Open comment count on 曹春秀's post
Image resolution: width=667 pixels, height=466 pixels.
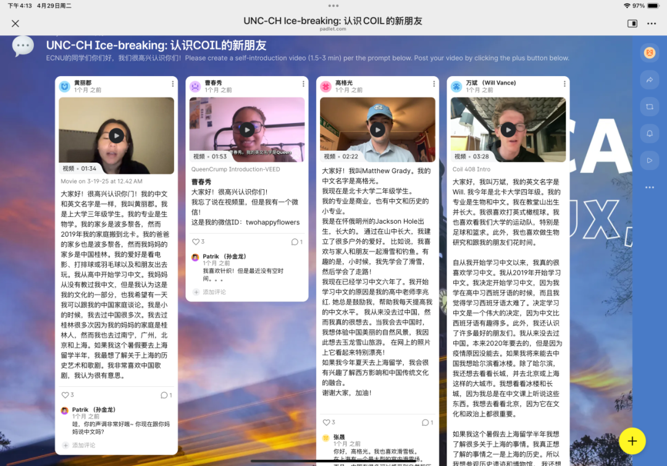pos(296,242)
